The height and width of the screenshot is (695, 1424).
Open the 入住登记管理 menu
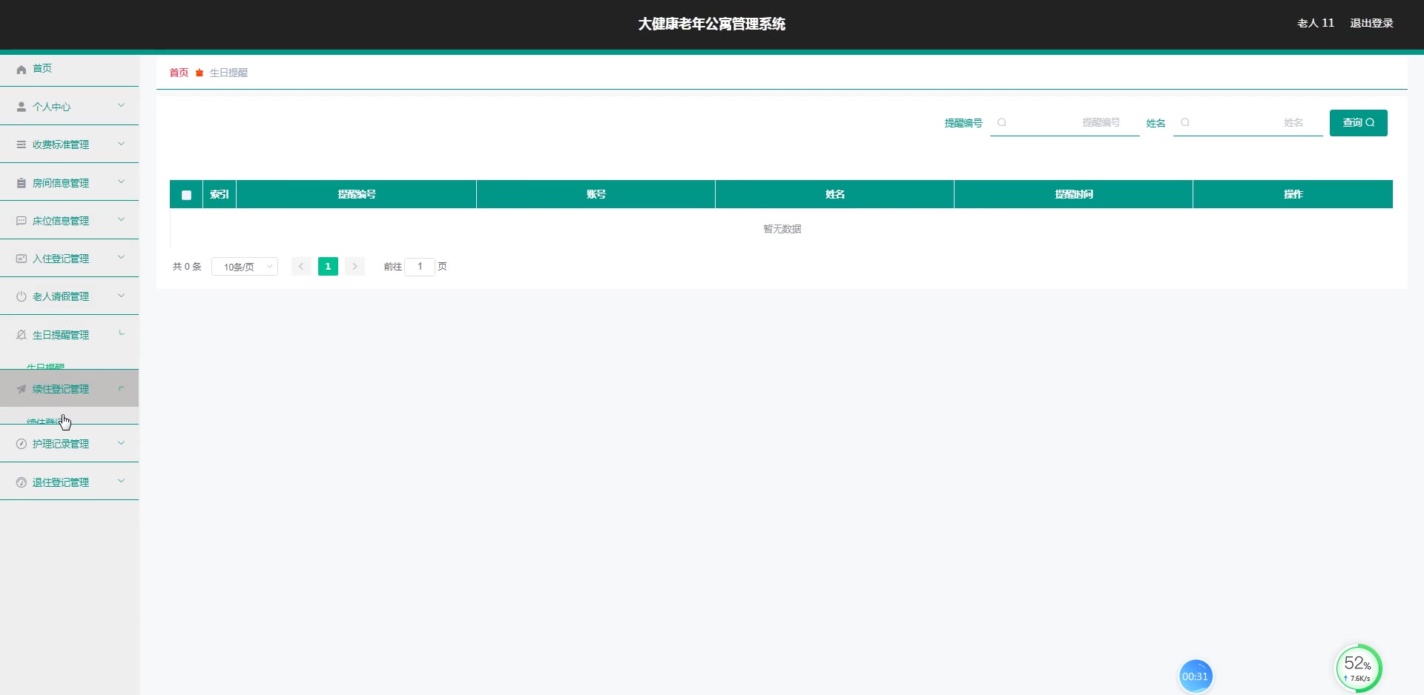click(x=69, y=258)
